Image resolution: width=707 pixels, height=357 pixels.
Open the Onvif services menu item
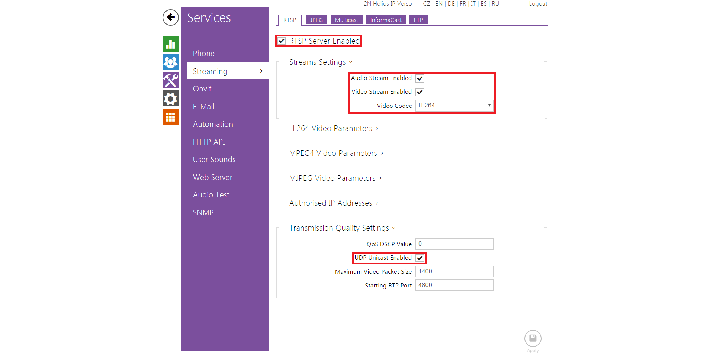coord(202,89)
